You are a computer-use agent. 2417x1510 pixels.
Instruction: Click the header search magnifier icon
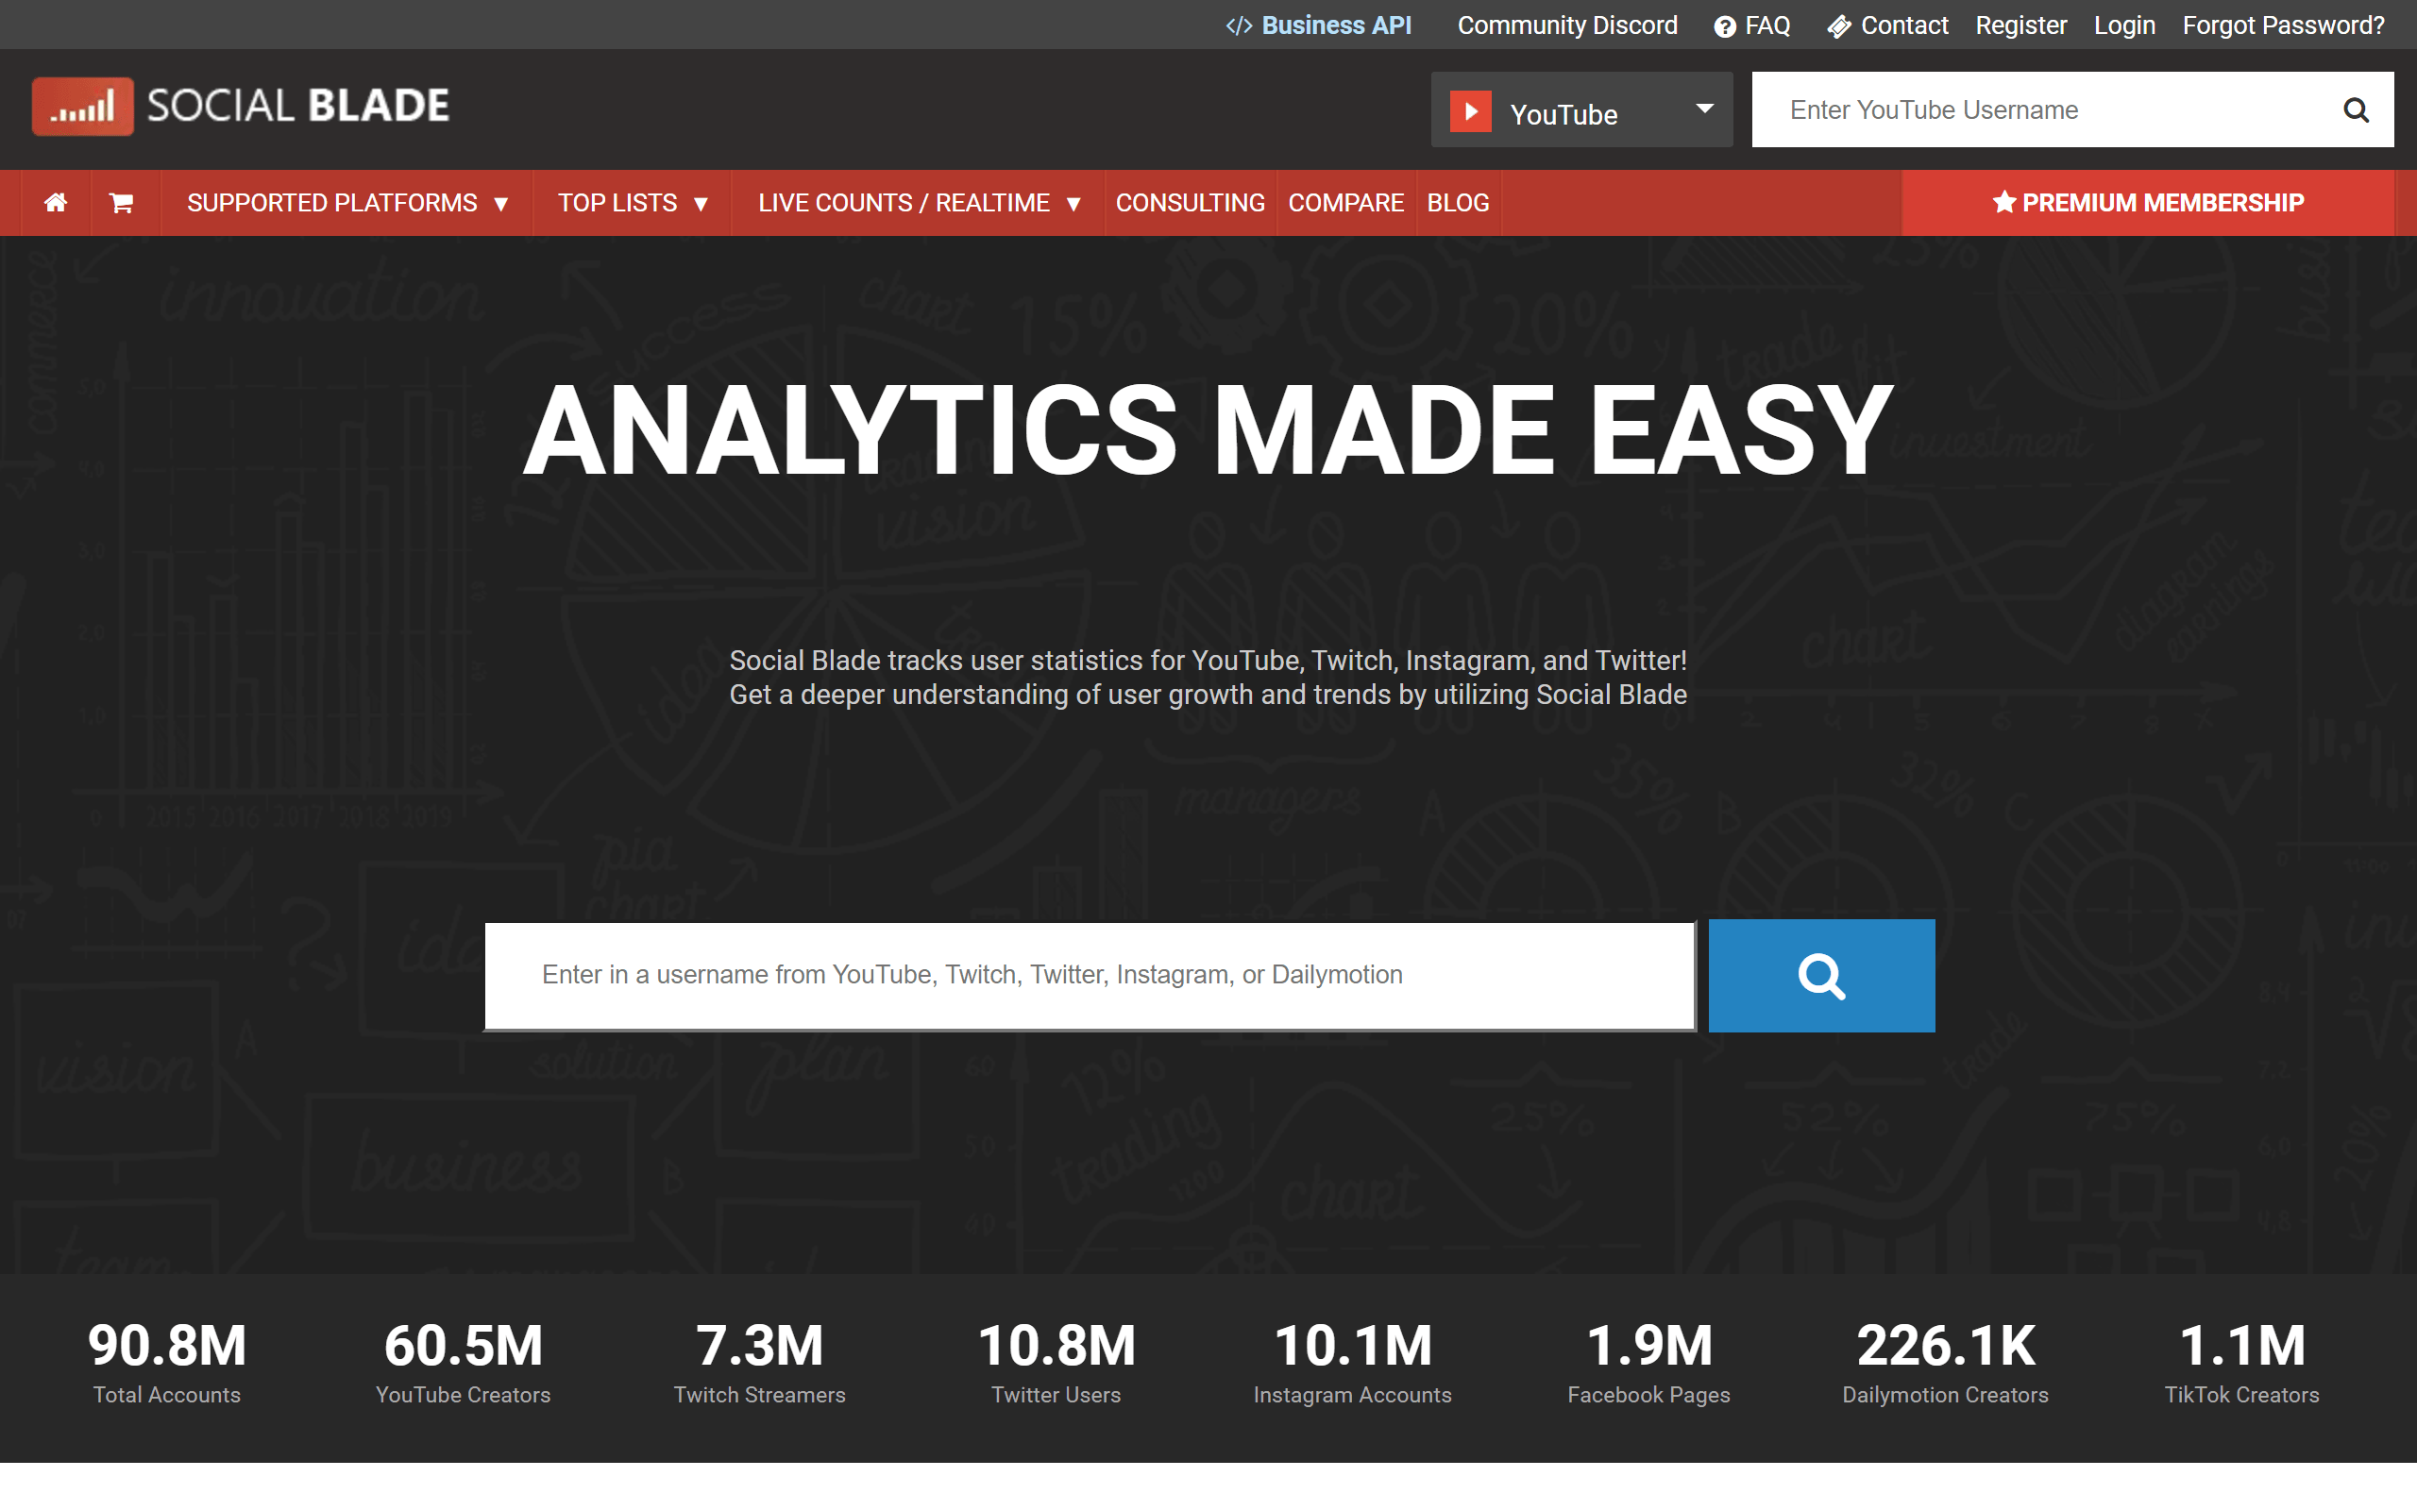2355,109
